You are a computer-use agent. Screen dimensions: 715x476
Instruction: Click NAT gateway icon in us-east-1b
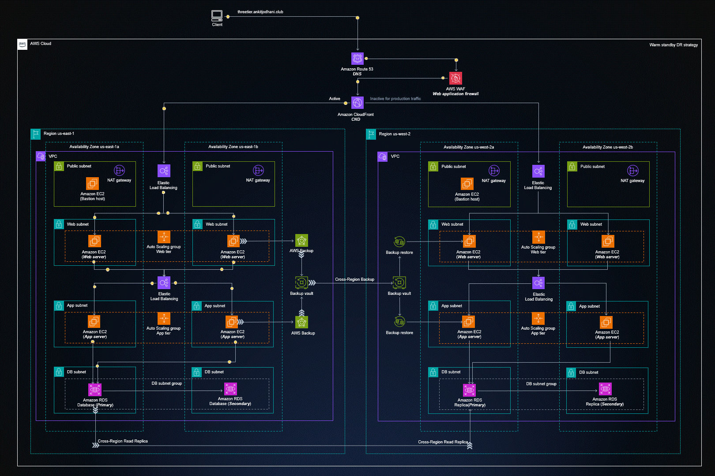pos(258,171)
